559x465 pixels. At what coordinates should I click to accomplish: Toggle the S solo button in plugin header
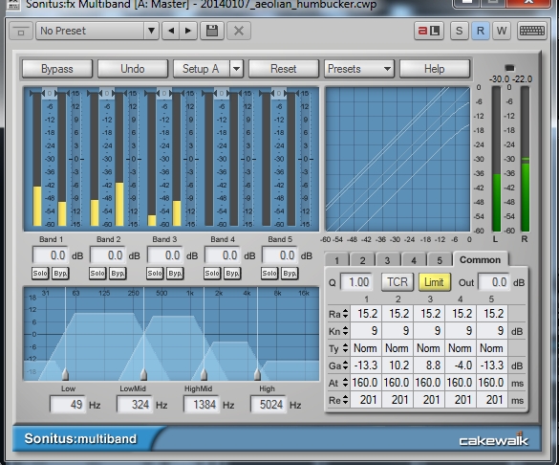tap(460, 31)
